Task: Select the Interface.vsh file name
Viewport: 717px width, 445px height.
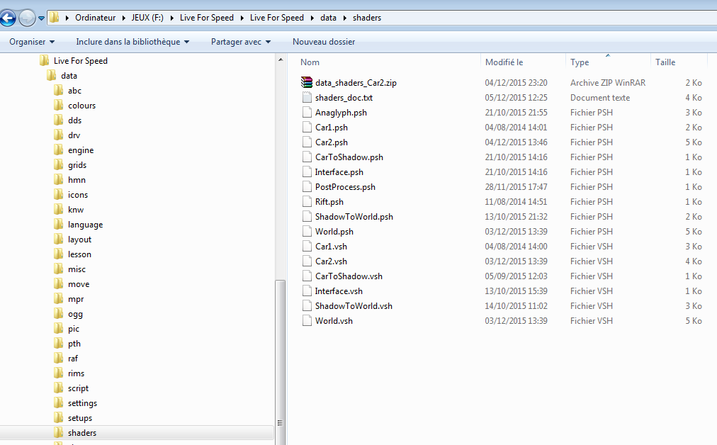Action: point(339,291)
